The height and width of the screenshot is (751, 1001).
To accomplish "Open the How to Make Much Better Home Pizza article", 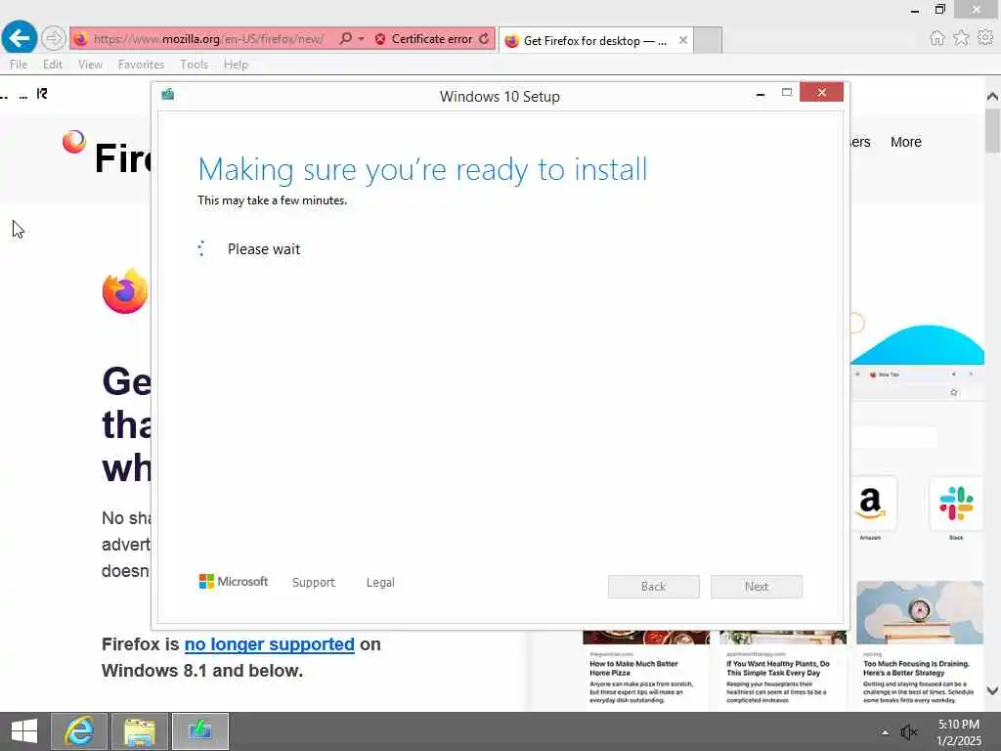I will (646, 667).
